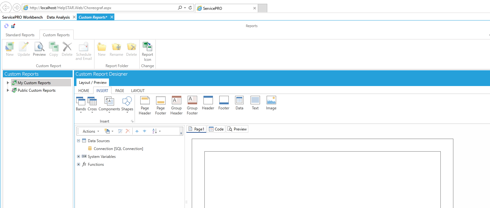
Task: Copy the selected custom report
Action: point(54,49)
